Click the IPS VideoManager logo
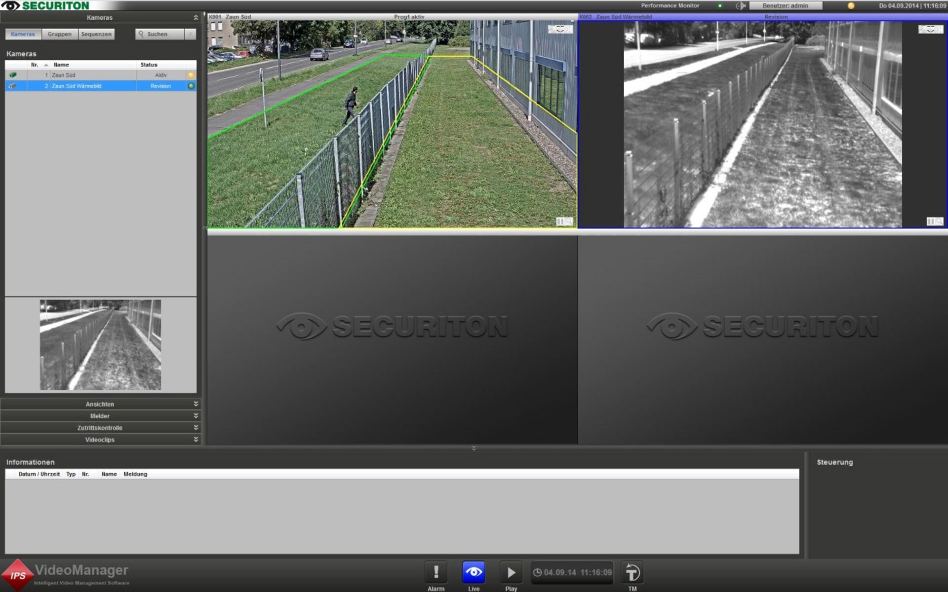 point(66,575)
